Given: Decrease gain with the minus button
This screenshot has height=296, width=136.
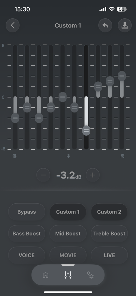Looking at the screenshot, I should (43, 175).
